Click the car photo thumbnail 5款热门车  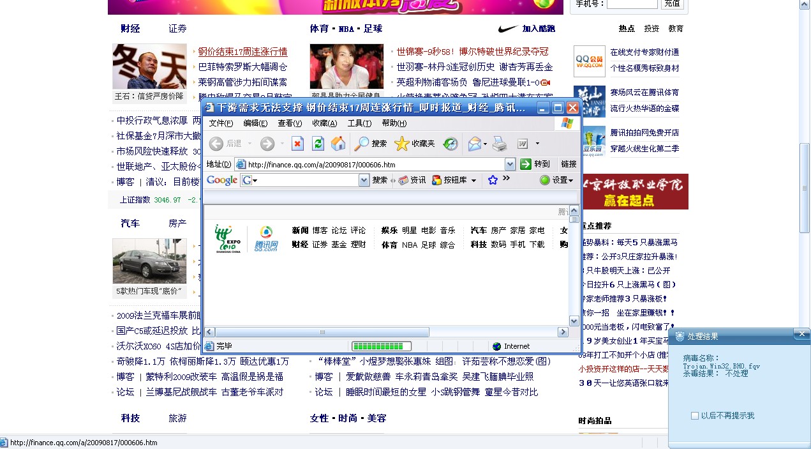[x=149, y=261]
